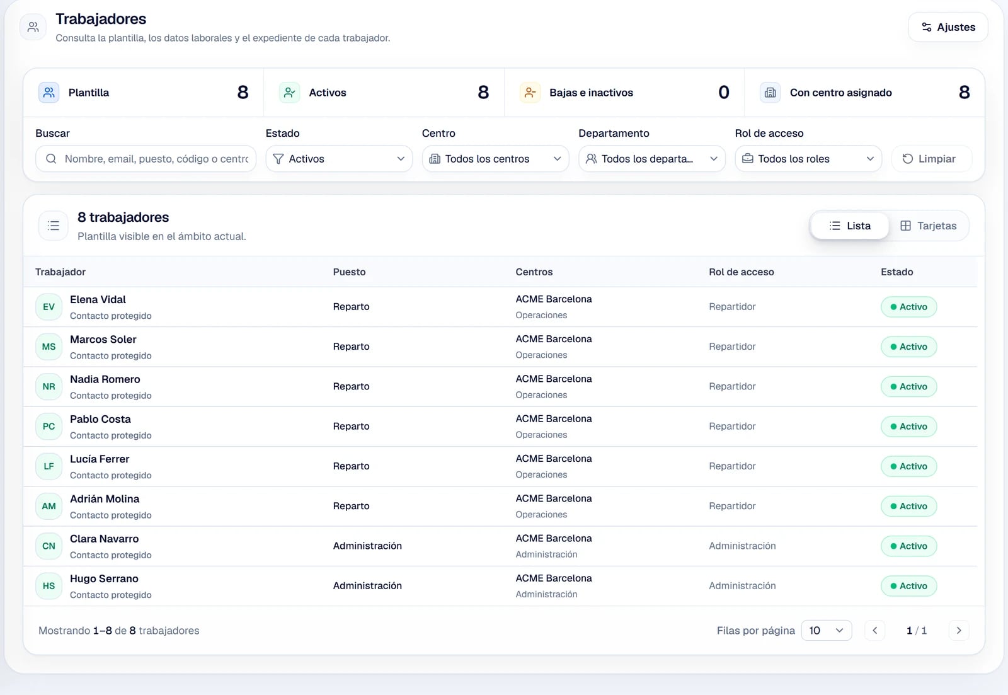Click the Bajas e inactivos icon
Image resolution: width=1008 pixels, height=695 pixels.
[x=530, y=93]
